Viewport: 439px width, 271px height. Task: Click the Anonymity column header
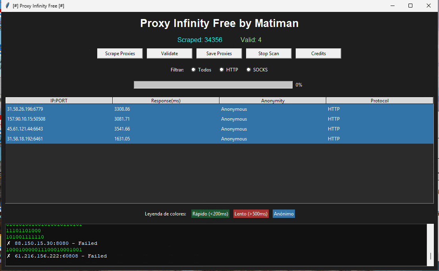coord(273,100)
